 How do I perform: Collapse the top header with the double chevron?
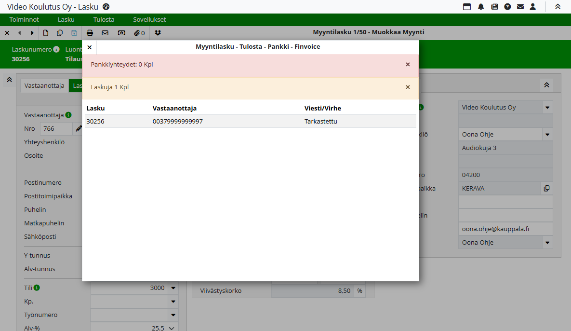558,7
